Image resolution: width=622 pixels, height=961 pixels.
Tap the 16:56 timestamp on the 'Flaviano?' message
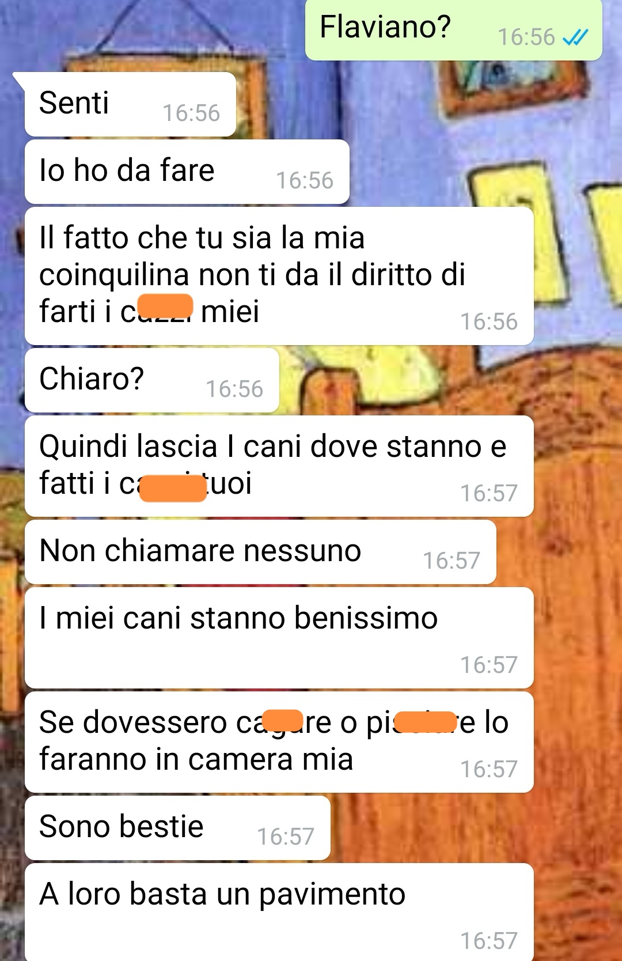pos(526,37)
